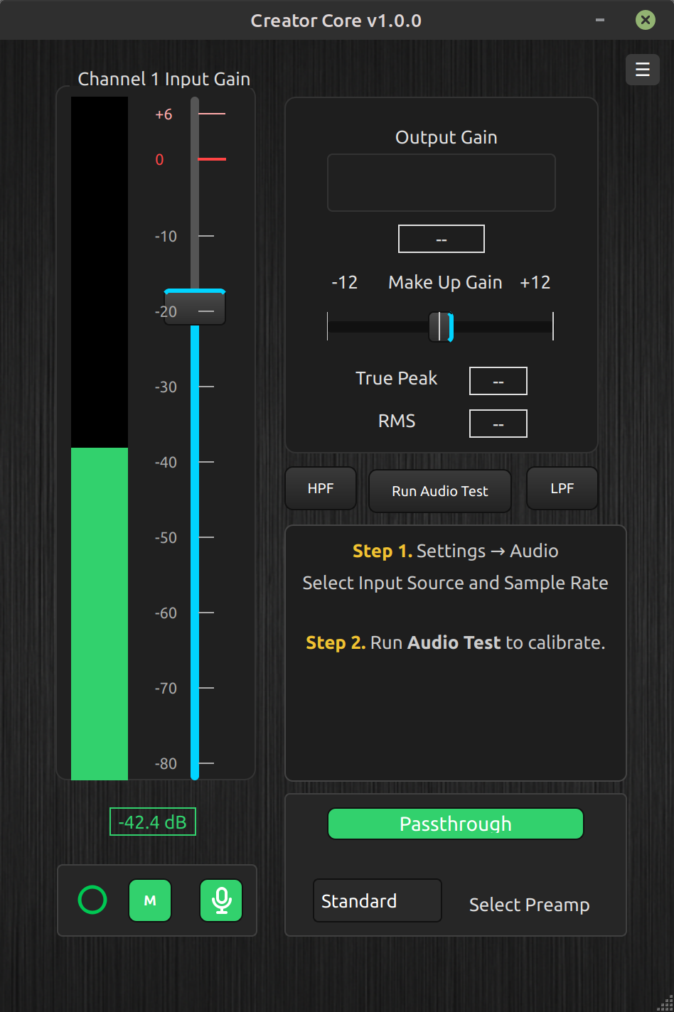Click the +12 maximum label of Make Up Gain
This screenshot has width=674, height=1012.
point(535,282)
